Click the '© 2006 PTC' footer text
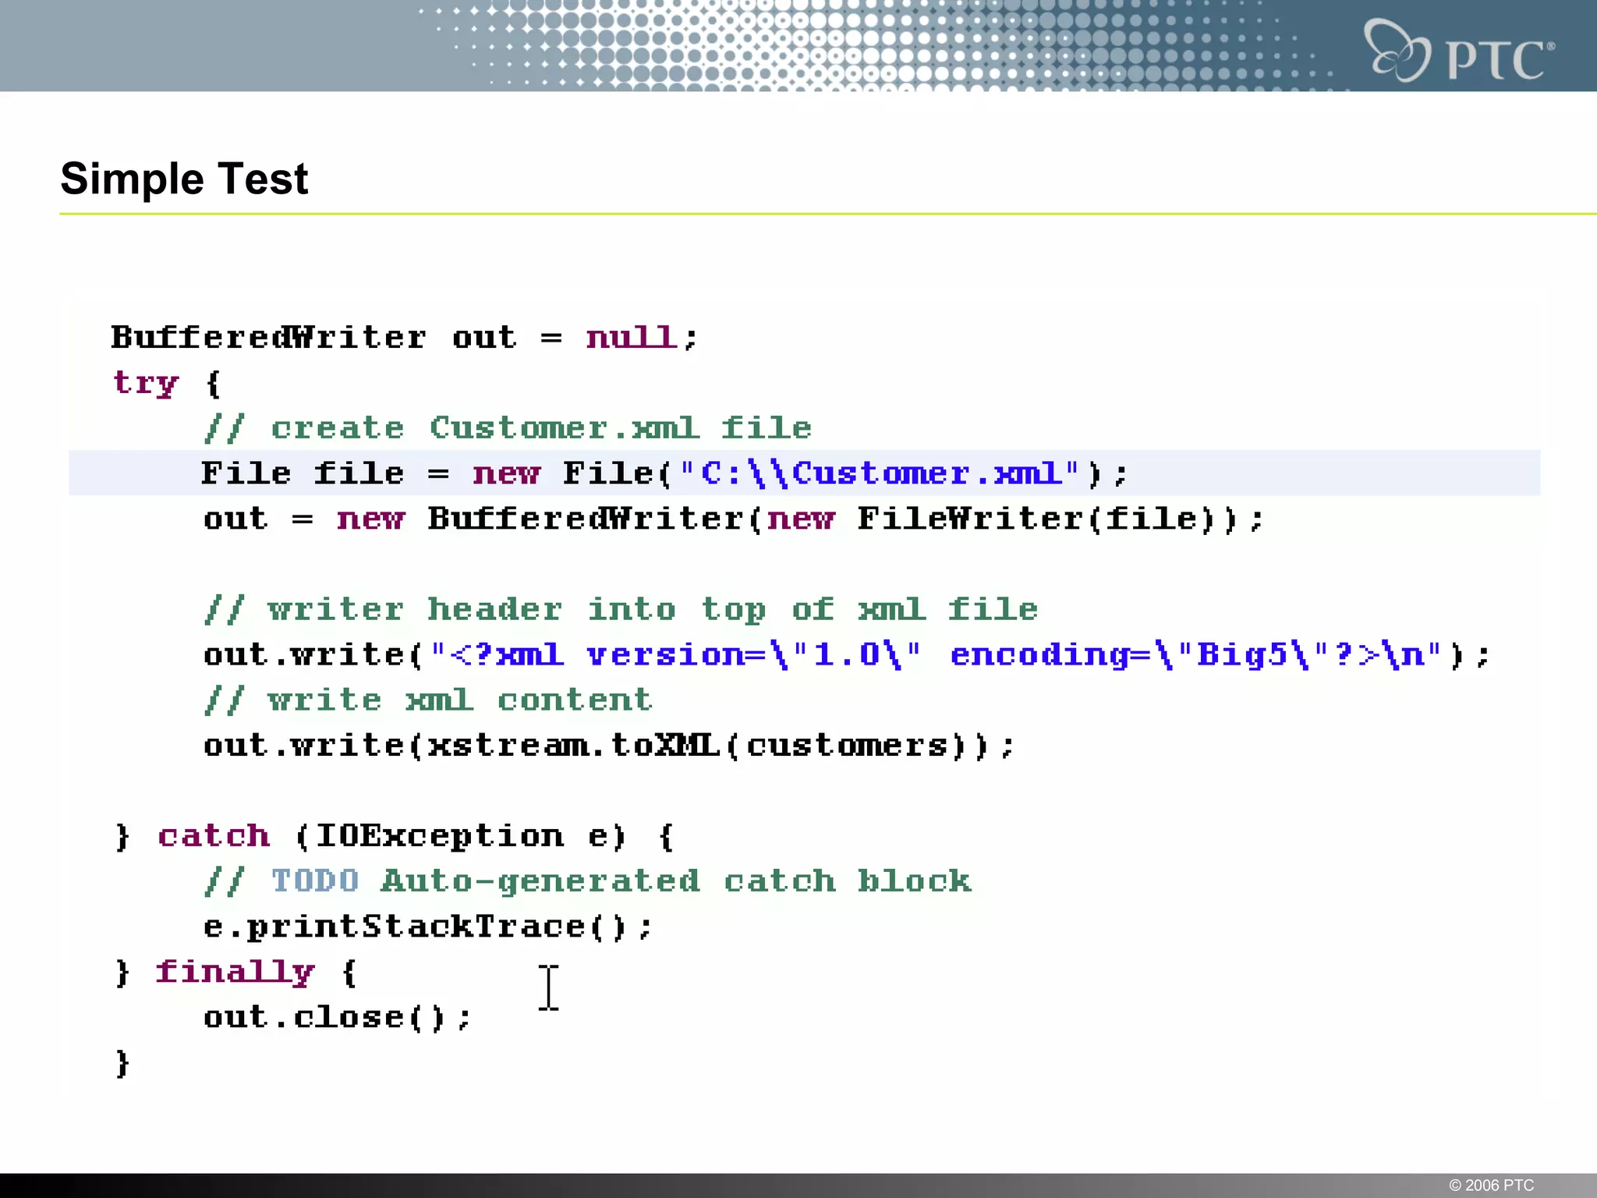The width and height of the screenshot is (1597, 1198). 1491,1185
